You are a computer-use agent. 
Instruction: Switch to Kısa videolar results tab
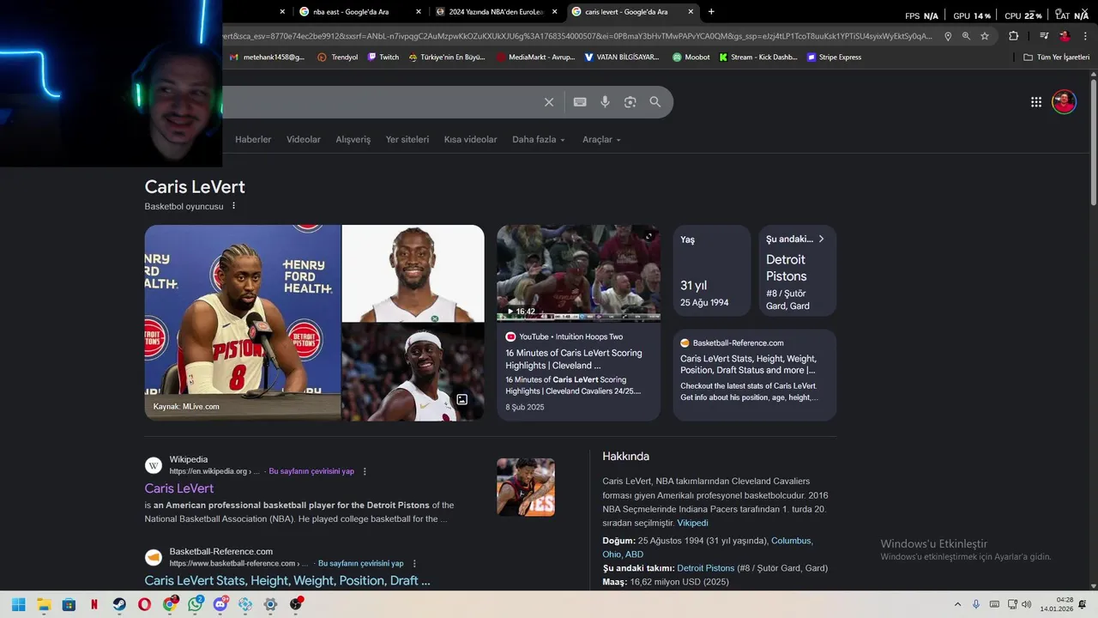[x=470, y=139]
